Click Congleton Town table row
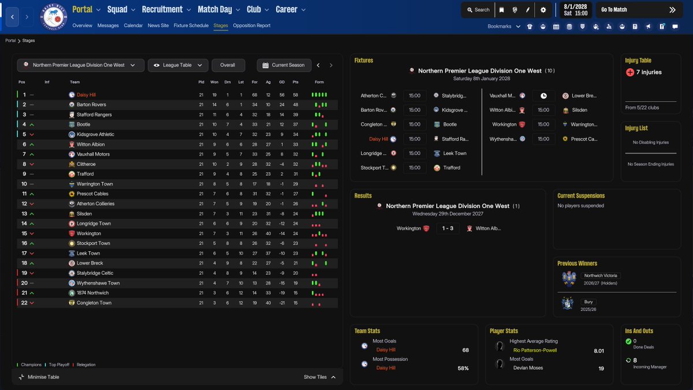The height and width of the screenshot is (390, 693). [x=177, y=303]
